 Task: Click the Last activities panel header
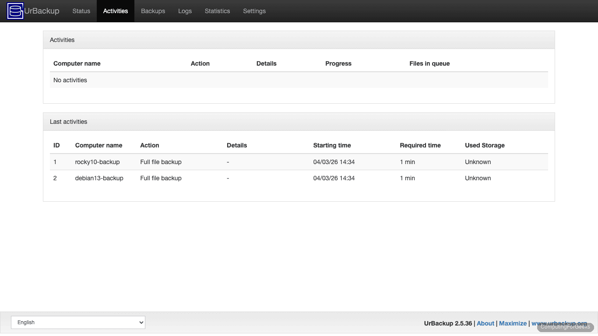pos(68,121)
